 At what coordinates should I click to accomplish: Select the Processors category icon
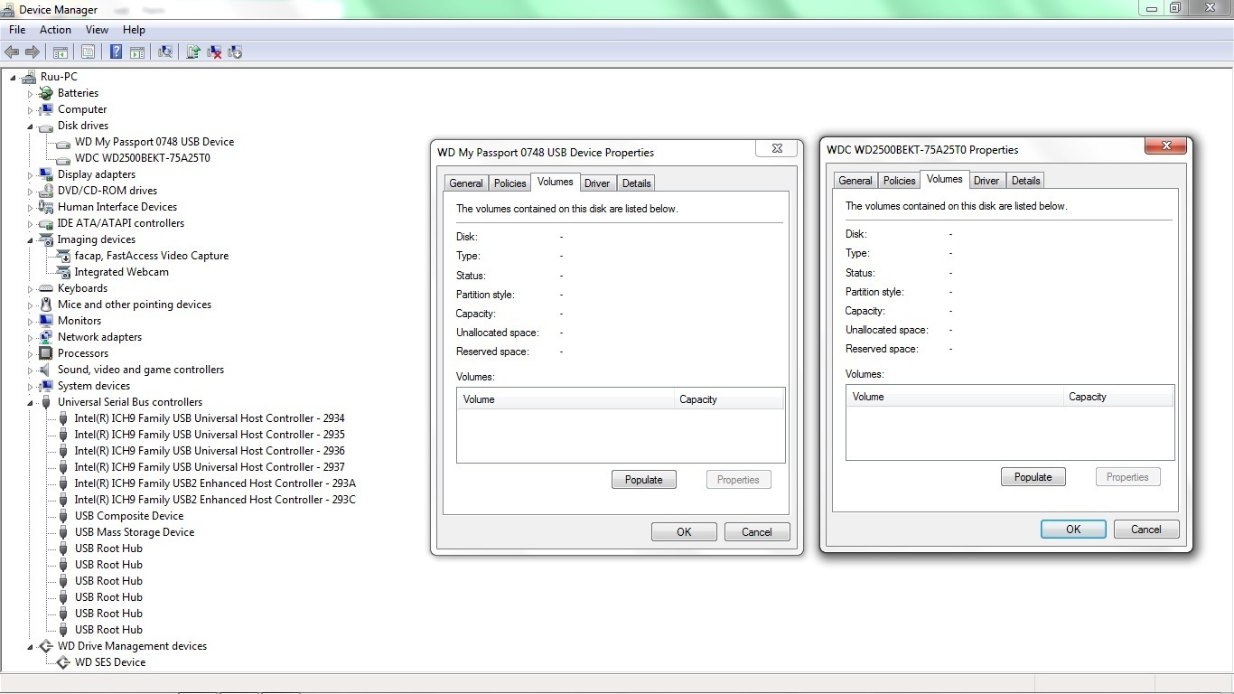click(46, 353)
